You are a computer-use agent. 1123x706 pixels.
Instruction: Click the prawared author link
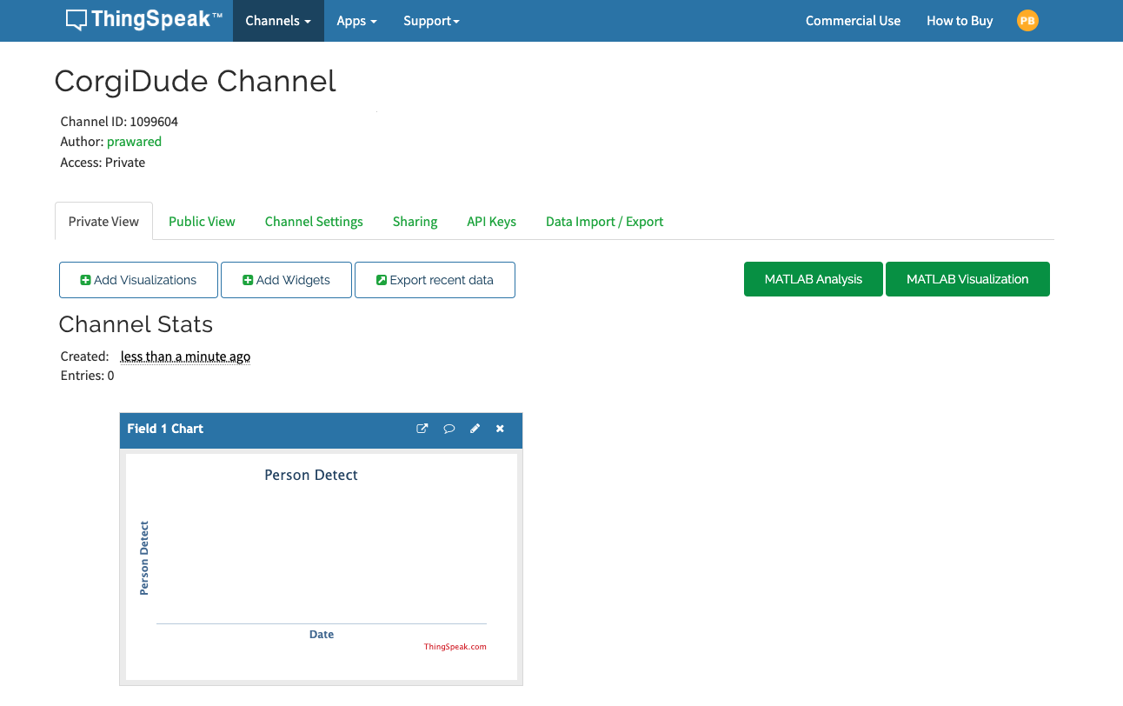tap(134, 142)
